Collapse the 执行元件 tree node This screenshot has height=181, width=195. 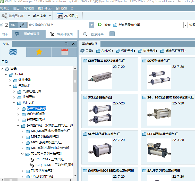point(14,103)
